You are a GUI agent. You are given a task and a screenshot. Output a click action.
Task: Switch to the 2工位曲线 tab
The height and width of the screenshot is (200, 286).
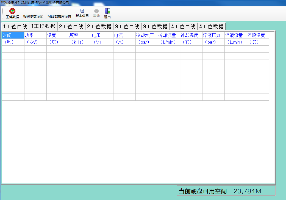(x=71, y=27)
